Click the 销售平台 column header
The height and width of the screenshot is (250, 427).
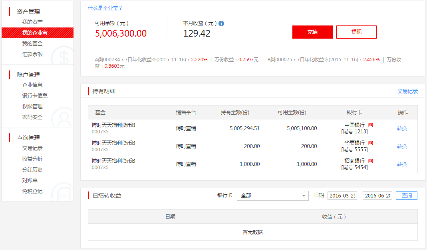[x=186, y=112]
